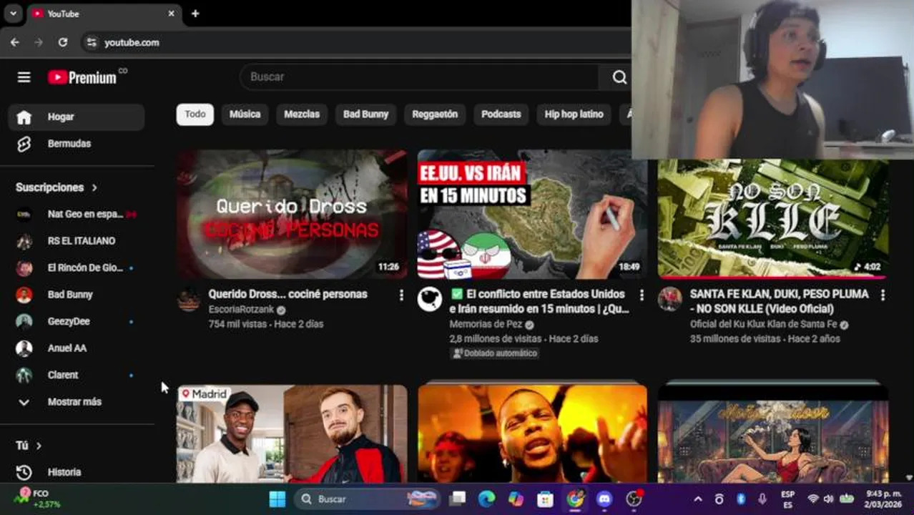The width and height of the screenshot is (914, 515).
Task: Open the Memorias de Pez avatar
Action: 430,300
